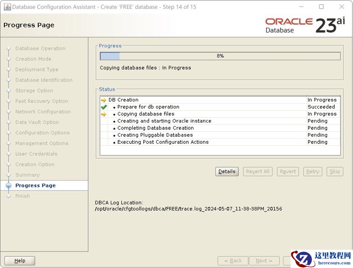Select Management Options step
The width and height of the screenshot is (353, 268).
(x=42, y=143)
